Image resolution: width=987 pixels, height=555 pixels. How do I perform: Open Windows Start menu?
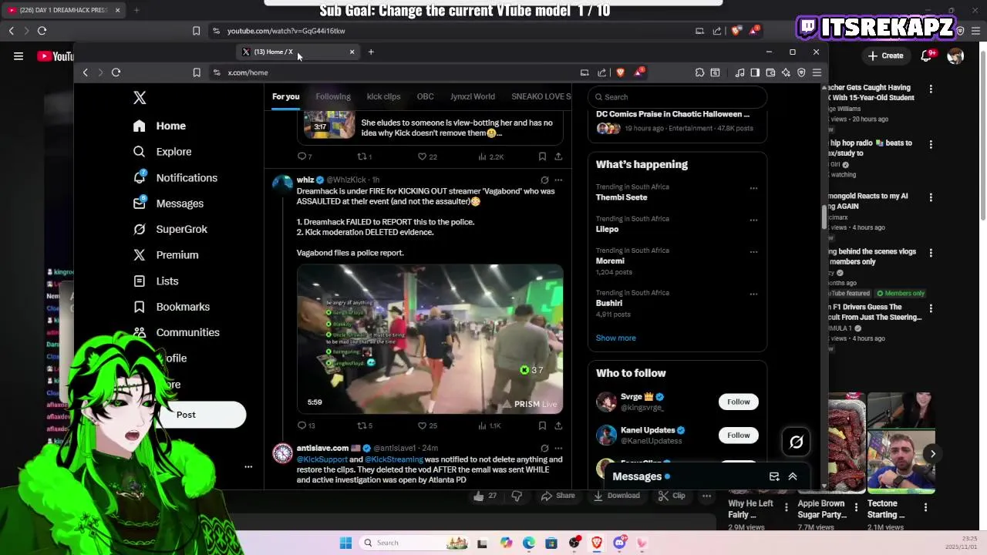(x=345, y=543)
